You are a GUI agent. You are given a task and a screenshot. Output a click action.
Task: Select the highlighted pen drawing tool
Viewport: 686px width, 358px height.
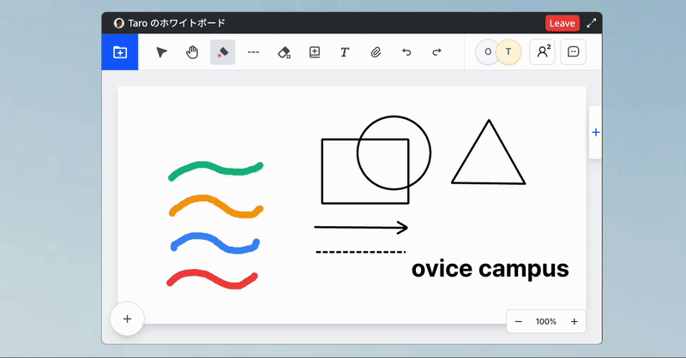coord(223,52)
